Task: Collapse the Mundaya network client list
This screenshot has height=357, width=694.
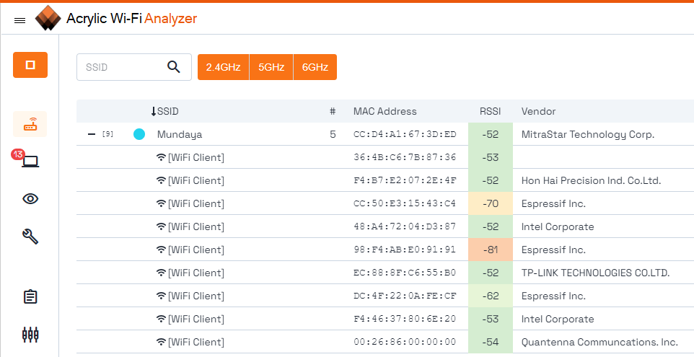Action: tap(92, 134)
